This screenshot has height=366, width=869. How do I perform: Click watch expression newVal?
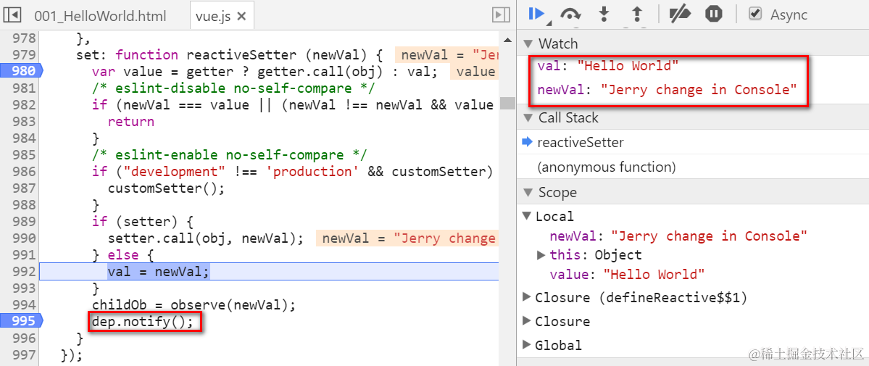pyautogui.click(x=668, y=90)
